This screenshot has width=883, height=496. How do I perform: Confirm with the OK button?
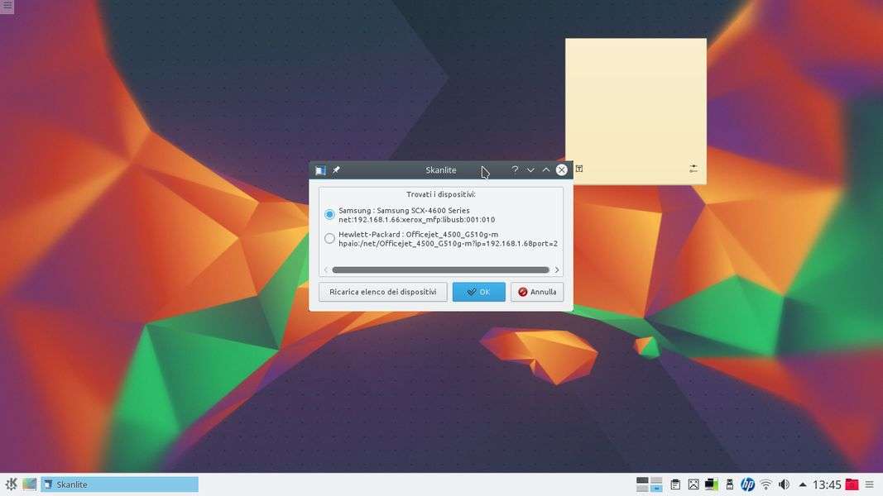[478, 292]
